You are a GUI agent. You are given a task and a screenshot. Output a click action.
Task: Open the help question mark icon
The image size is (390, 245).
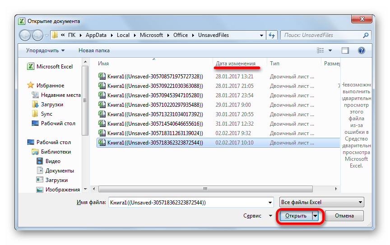(x=361, y=50)
